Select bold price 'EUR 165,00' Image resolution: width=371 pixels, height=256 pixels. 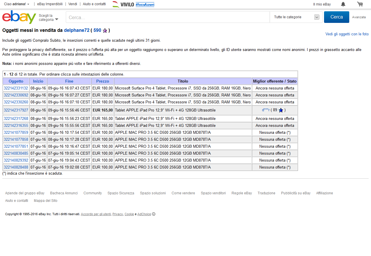[103, 110]
